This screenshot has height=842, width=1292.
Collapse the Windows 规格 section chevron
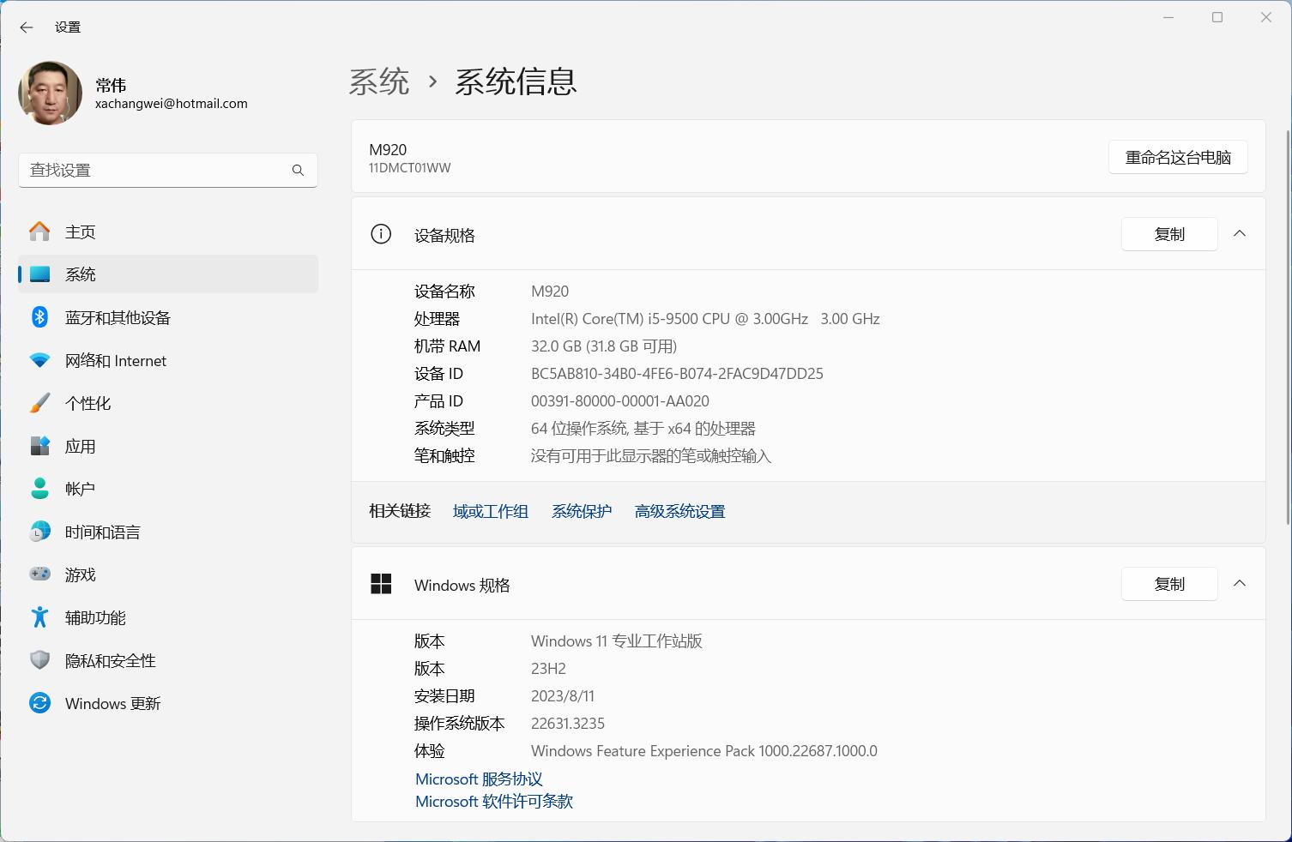[x=1240, y=583]
